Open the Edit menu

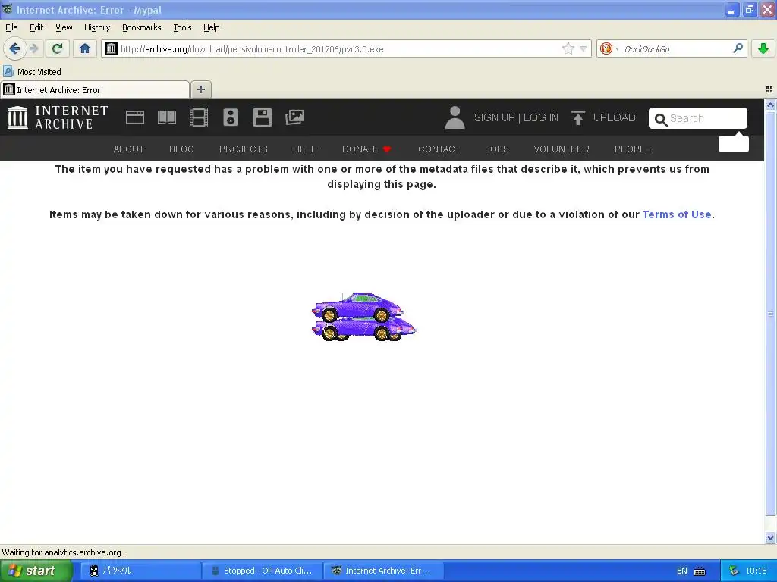point(36,27)
